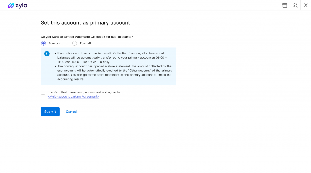The width and height of the screenshot is (311, 173).
Task: Click the zyla logo symbol
Action: coord(11,5)
